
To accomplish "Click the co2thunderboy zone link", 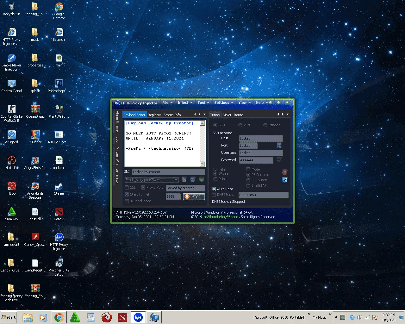I will 221,217.
